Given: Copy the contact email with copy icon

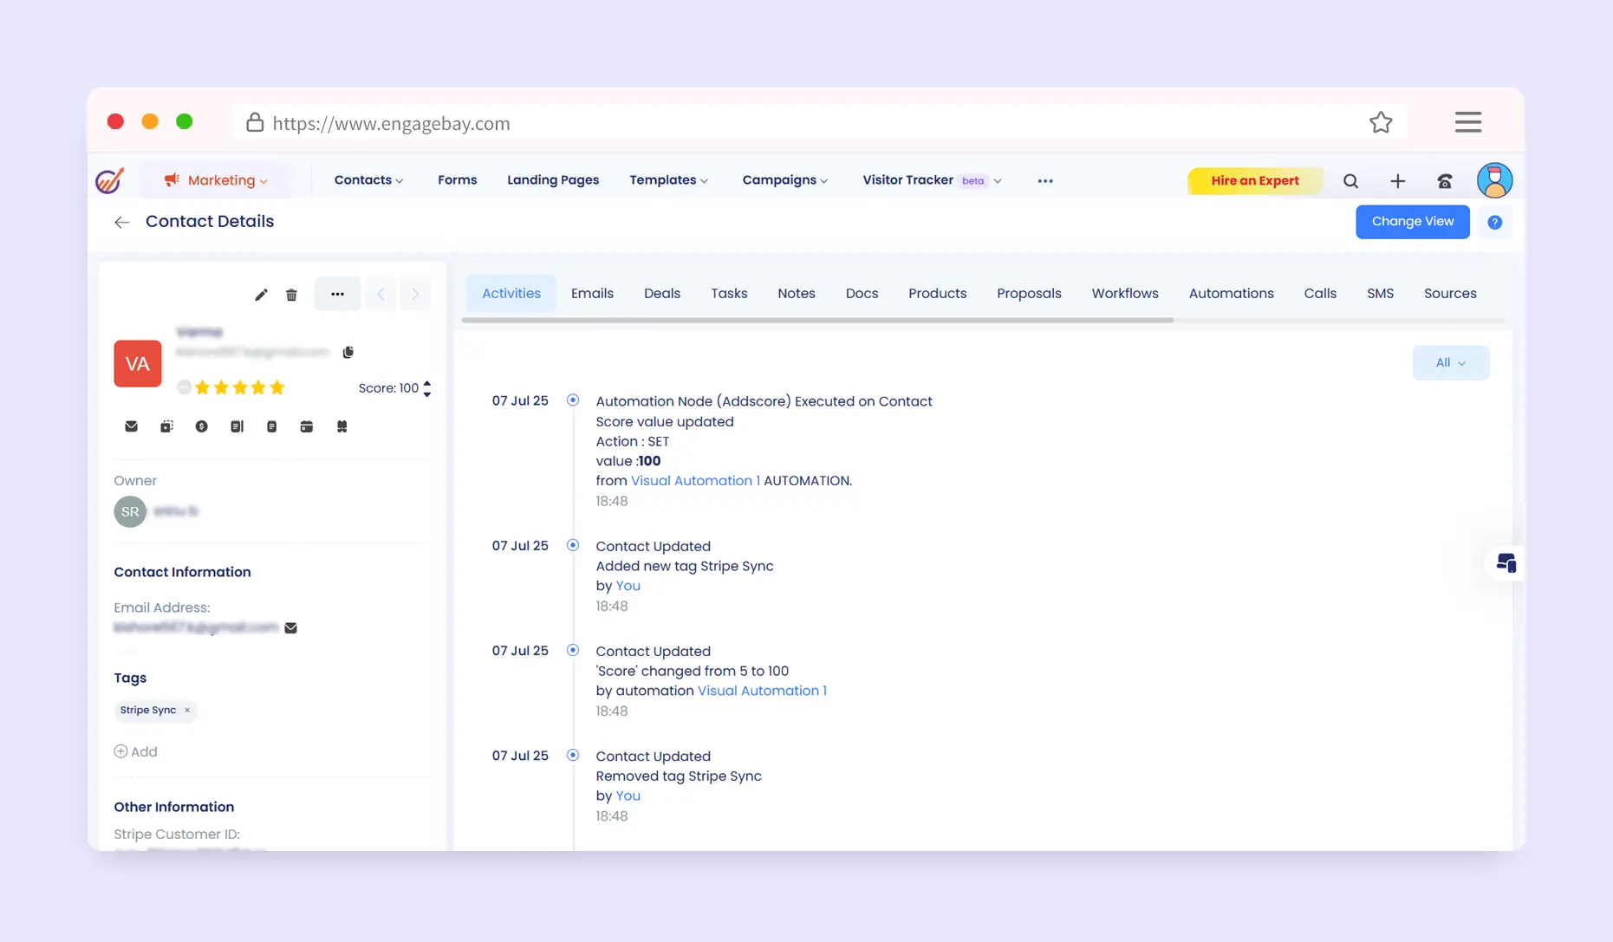Looking at the screenshot, I should [x=348, y=352].
